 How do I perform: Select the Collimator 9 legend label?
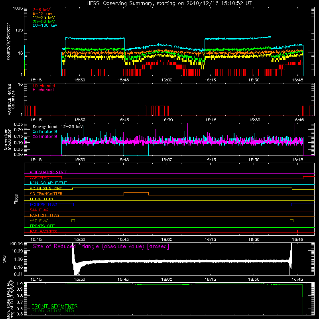coord(45,136)
